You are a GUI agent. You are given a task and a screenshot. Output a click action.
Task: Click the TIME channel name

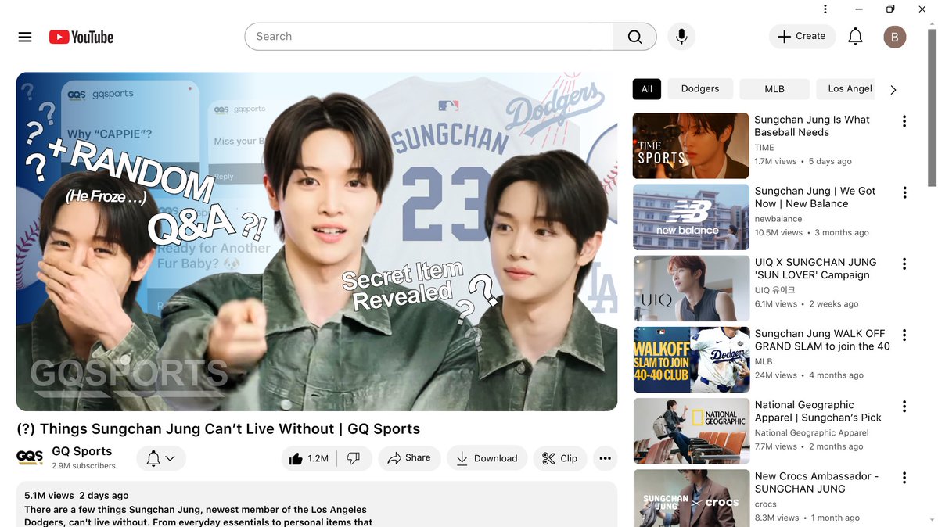point(764,148)
